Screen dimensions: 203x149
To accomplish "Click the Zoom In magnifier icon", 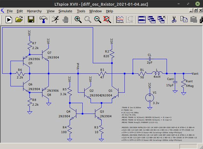I will [78, 20].
